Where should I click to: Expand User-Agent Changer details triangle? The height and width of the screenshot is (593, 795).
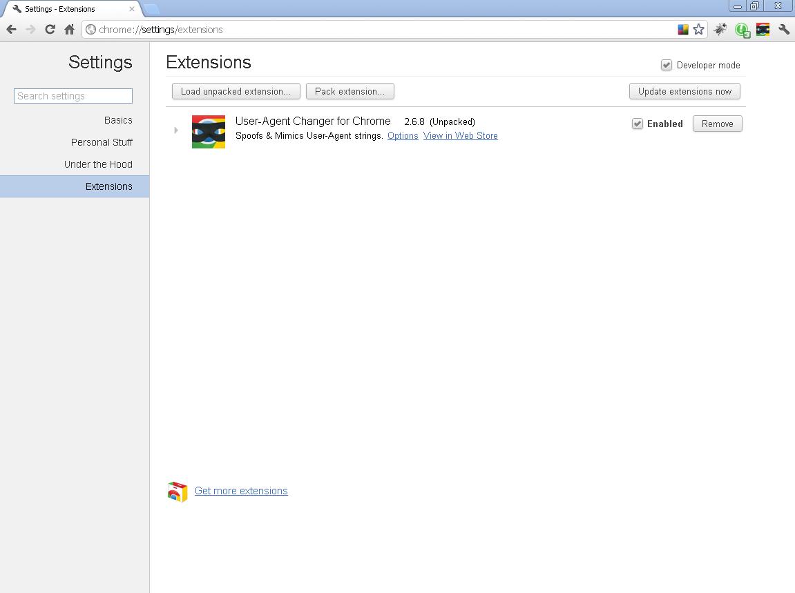tap(176, 130)
